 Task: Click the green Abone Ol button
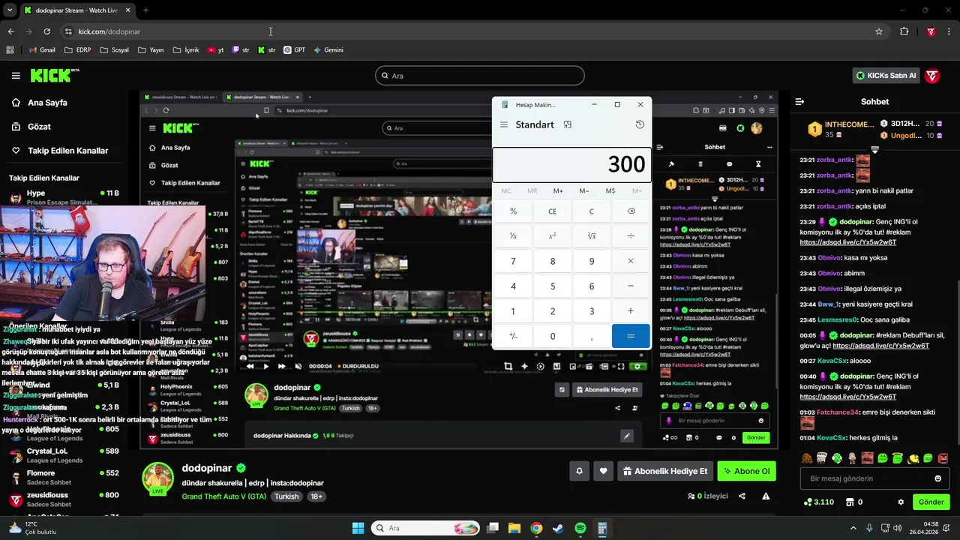[x=746, y=471]
